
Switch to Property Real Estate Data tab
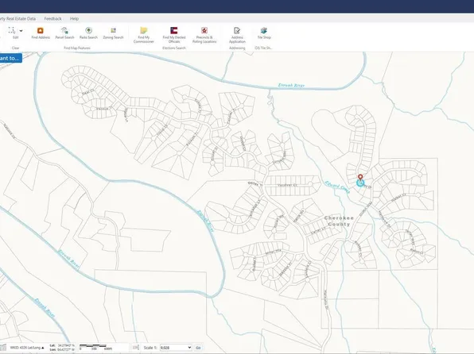click(17, 19)
